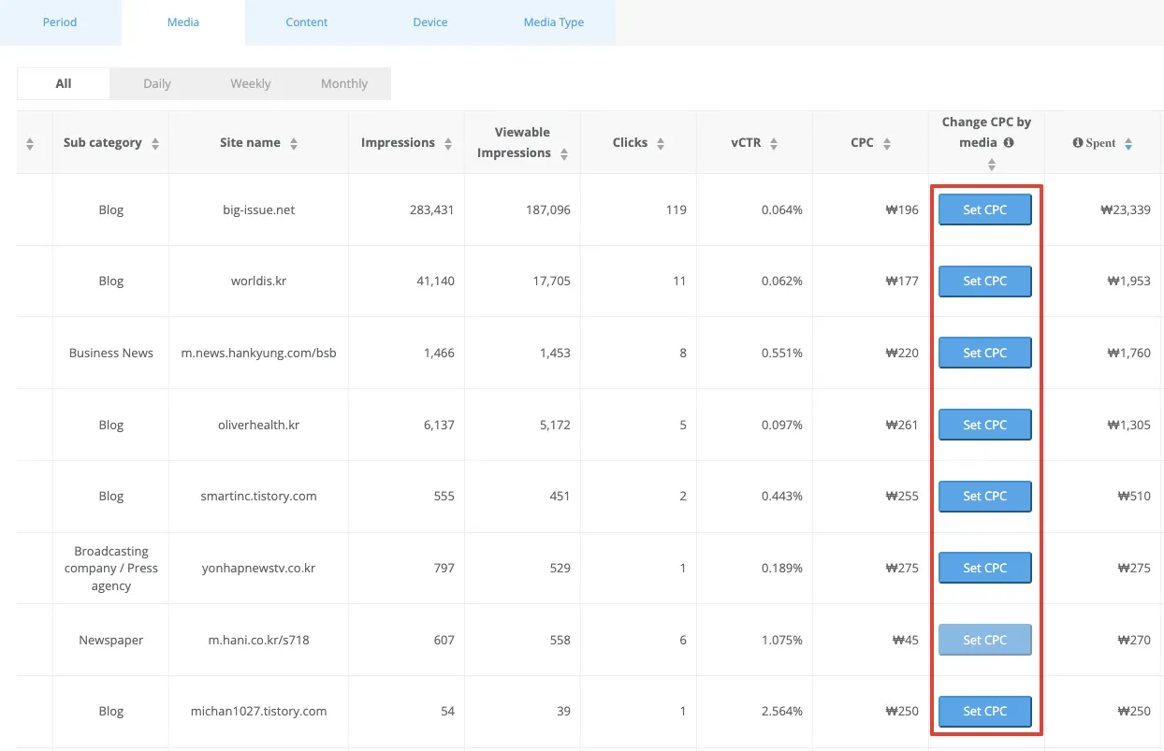Click the m.news.hankyung.com/bsb site name cell
Viewport: 1164px width, 751px height.
258,353
